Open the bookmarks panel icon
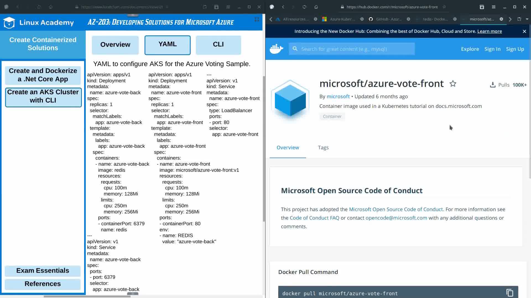 point(482,7)
